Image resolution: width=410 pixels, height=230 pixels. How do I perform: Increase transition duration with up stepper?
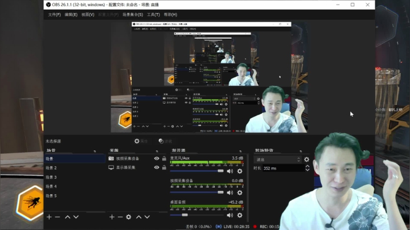pos(307,166)
